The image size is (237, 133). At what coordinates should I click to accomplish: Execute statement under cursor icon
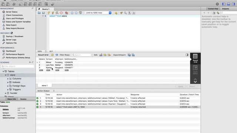click(53, 13)
